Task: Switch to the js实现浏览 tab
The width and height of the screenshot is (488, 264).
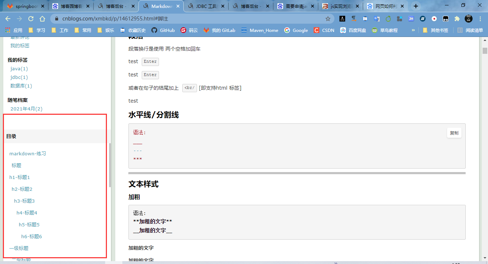Action: coord(341,6)
